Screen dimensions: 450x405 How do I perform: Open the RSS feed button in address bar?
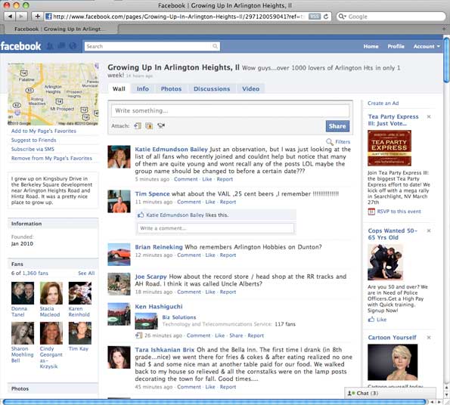[x=315, y=17]
